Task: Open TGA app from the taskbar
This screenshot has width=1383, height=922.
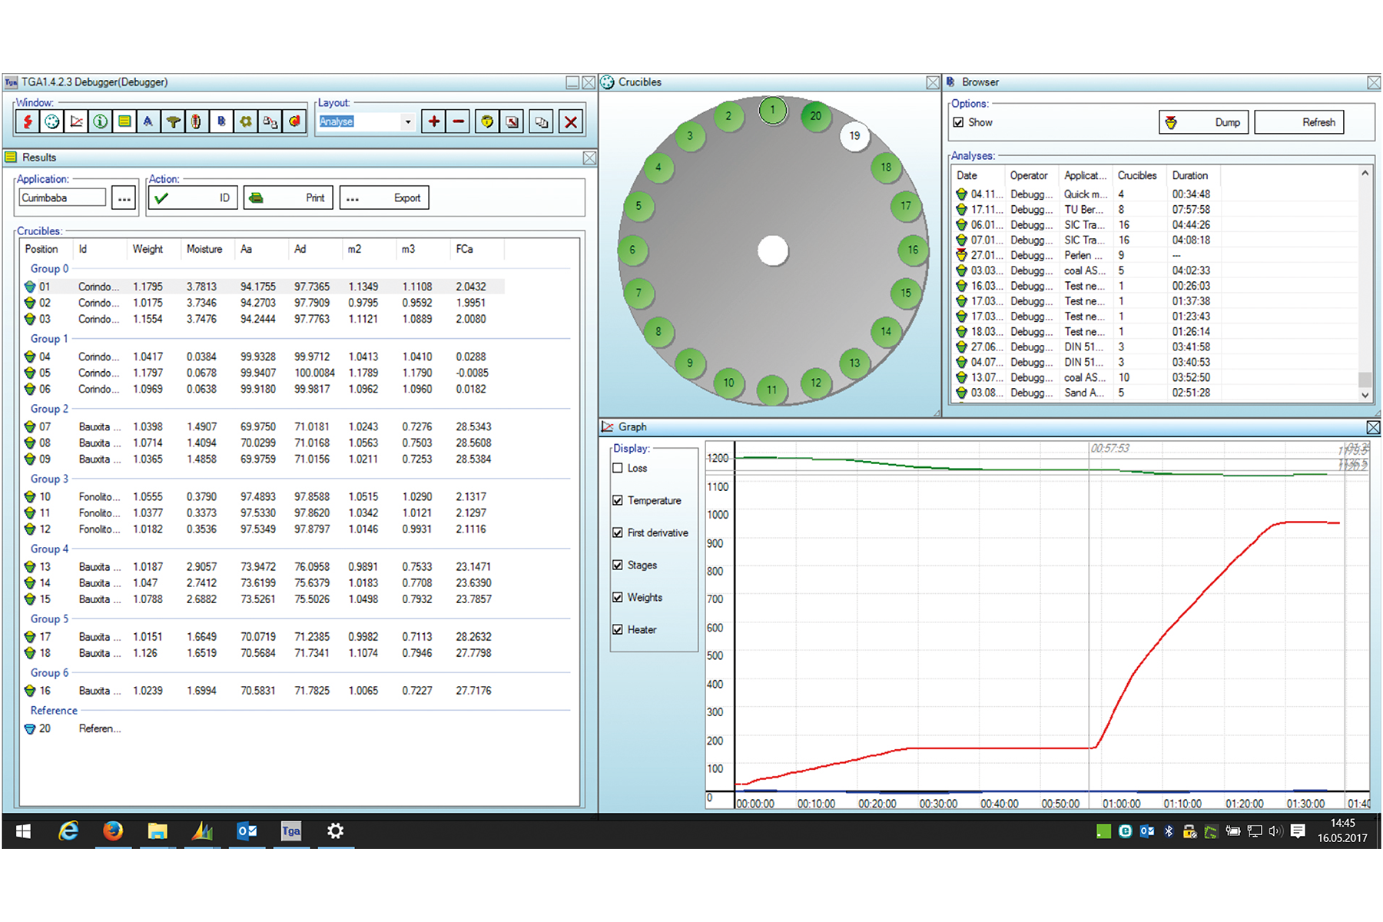Action: pos(291,831)
